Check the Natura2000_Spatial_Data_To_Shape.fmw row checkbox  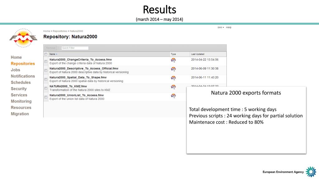point(46,79)
